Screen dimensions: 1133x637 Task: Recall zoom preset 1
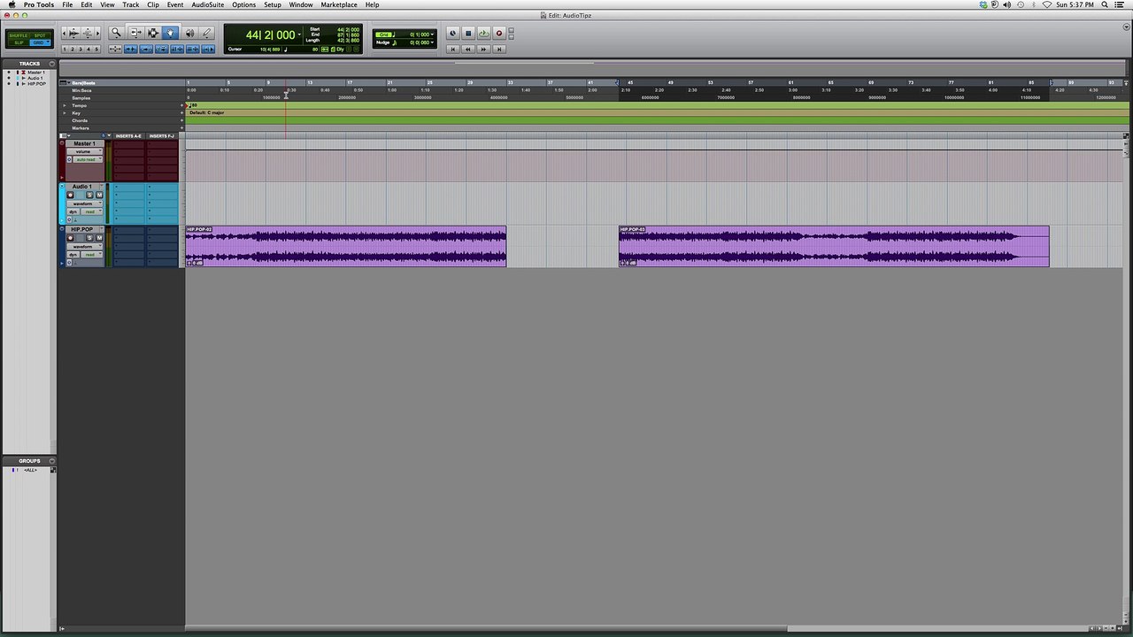[65, 50]
